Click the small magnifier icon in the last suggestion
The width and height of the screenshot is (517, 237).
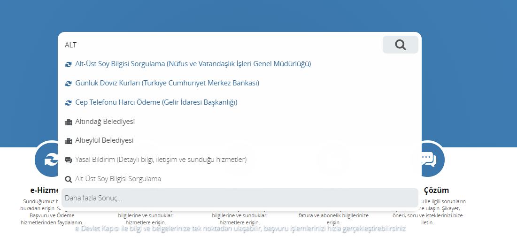click(68, 179)
